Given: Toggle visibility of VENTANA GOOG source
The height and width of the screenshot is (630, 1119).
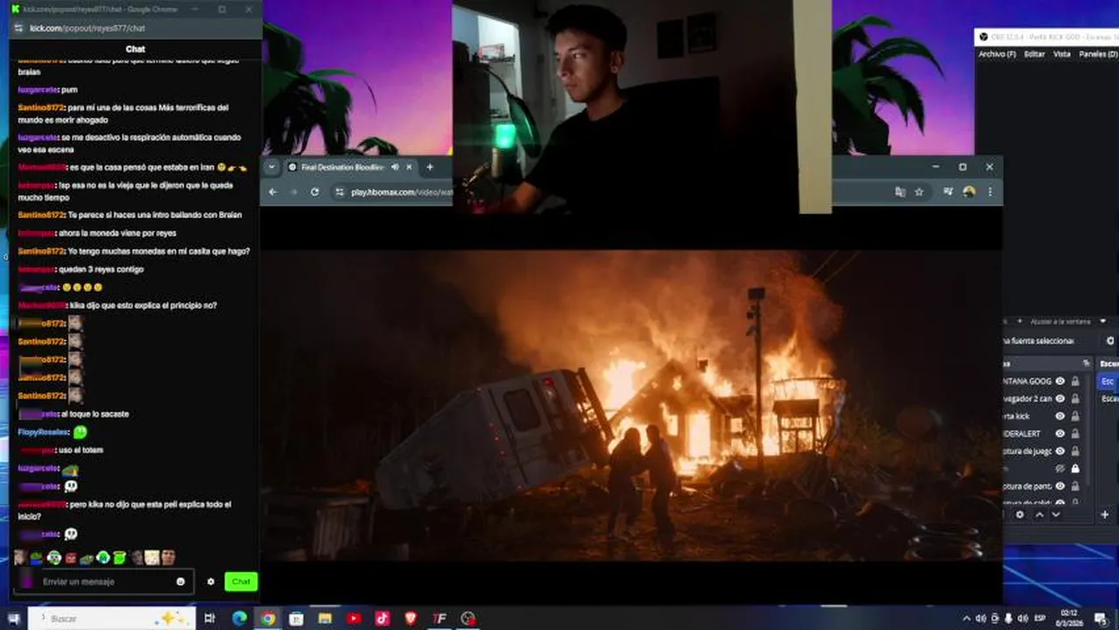Looking at the screenshot, I should 1060,381.
